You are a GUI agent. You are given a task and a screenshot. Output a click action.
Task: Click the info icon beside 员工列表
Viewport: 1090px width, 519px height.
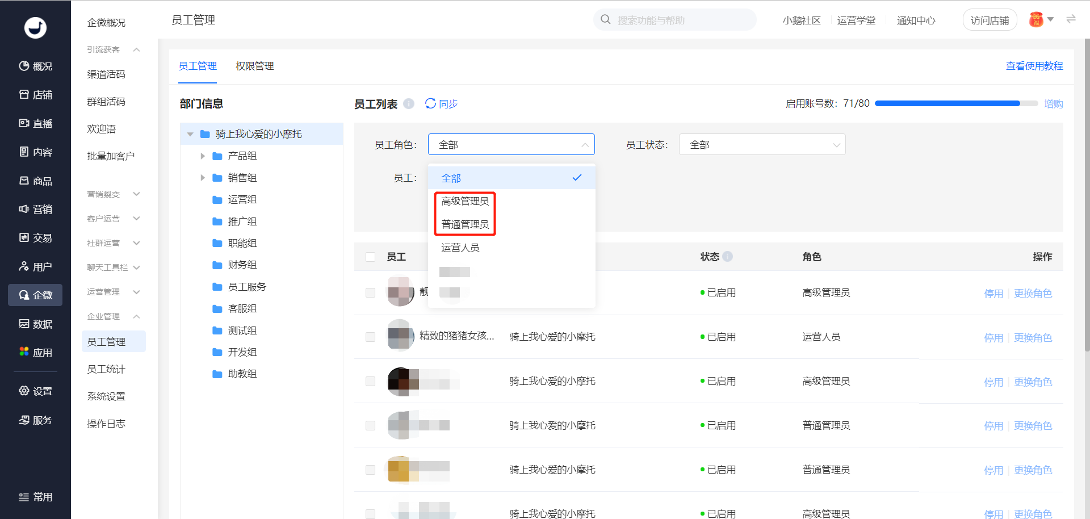tap(409, 103)
